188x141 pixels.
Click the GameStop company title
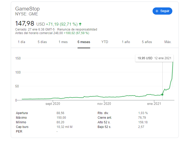27,9
